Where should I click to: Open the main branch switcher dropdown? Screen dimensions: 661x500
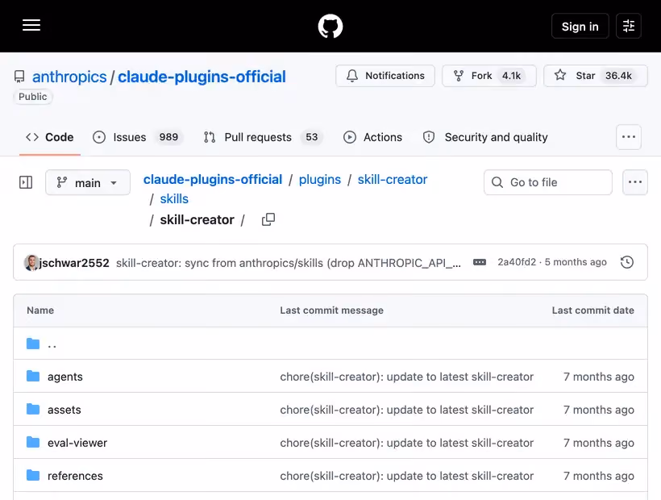pos(88,182)
